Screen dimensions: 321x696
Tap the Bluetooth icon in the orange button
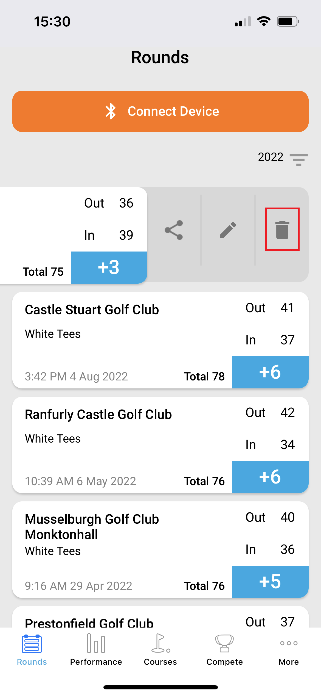[x=111, y=111]
